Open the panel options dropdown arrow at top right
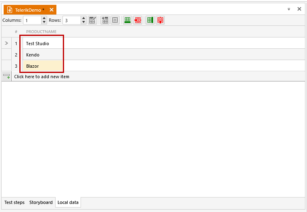Screen dimensions: 307x212 point(289,9)
